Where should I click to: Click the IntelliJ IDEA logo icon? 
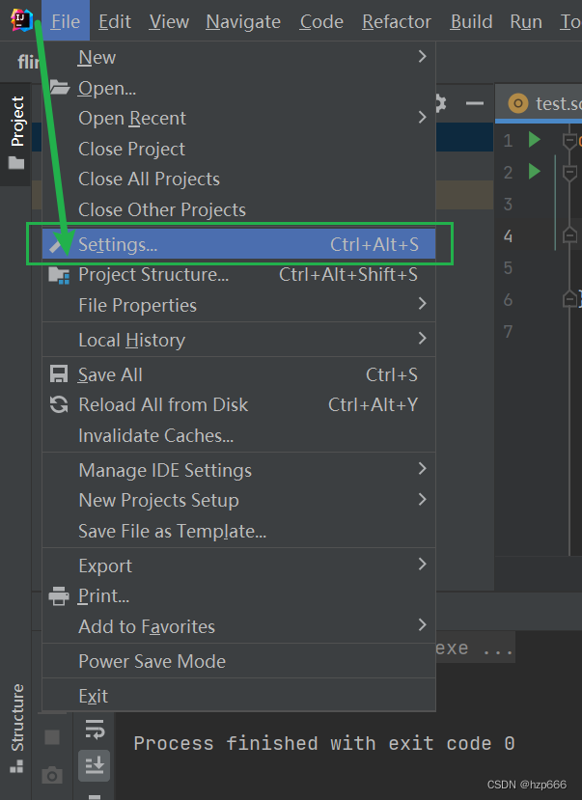coord(21,20)
